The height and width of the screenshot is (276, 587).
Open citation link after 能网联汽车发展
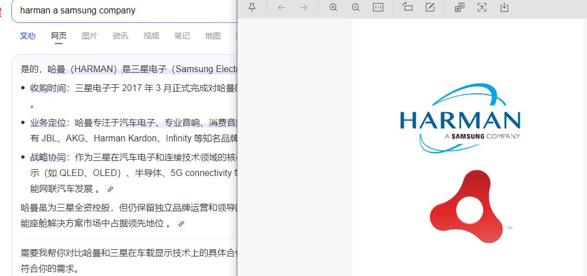click(110, 189)
